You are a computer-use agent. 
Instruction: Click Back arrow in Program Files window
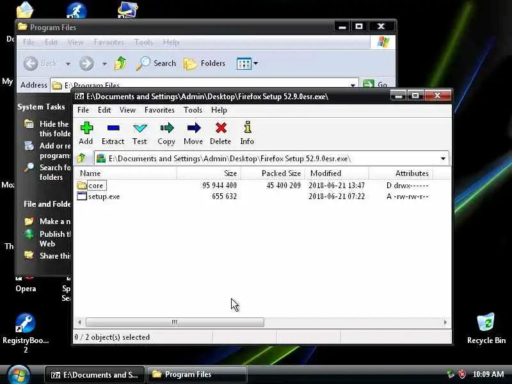(x=31, y=63)
